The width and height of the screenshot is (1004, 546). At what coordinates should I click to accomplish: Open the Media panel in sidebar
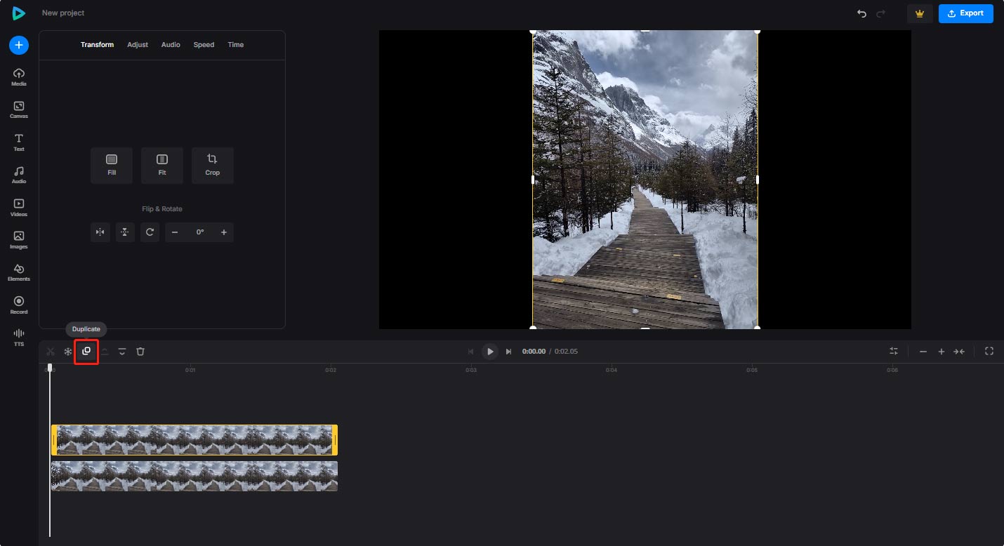point(19,77)
